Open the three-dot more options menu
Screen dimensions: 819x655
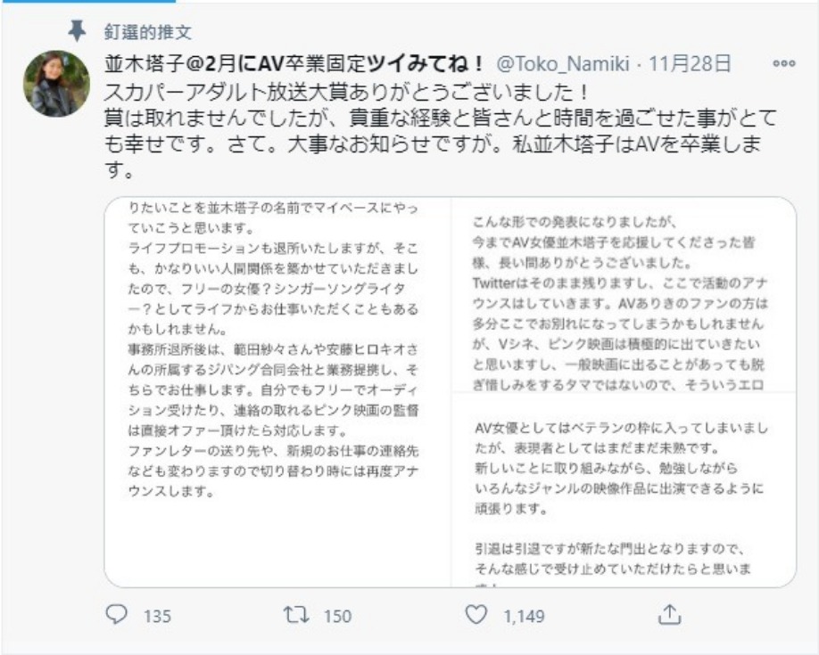784,63
